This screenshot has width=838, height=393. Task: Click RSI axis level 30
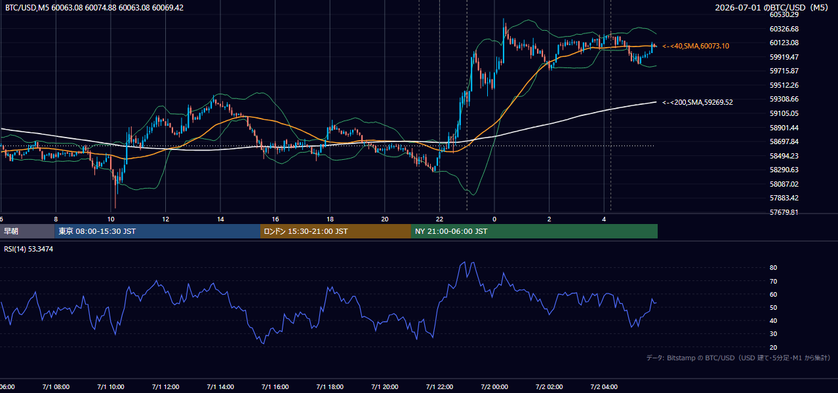pyautogui.click(x=773, y=334)
